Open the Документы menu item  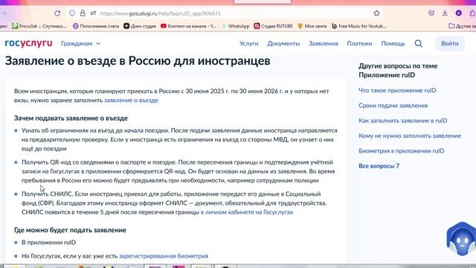click(x=283, y=43)
